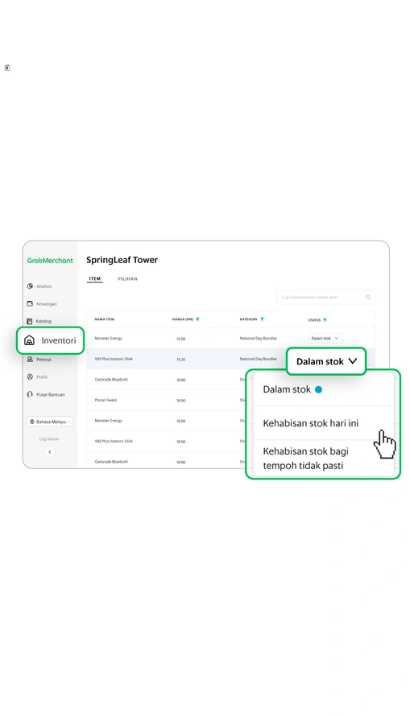Viewport: 410px width, 716px height.
Task: Click the Kategori filter icon
Action: pyautogui.click(x=262, y=319)
